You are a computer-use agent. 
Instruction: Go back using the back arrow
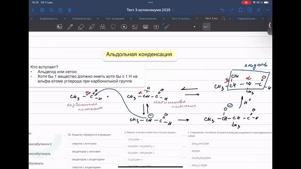[33, 10]
